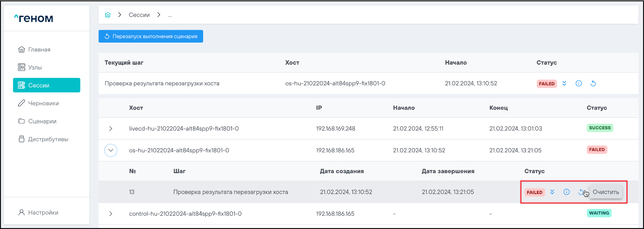
Task: Click double-chevron icon in current step row
Action: 564,84
